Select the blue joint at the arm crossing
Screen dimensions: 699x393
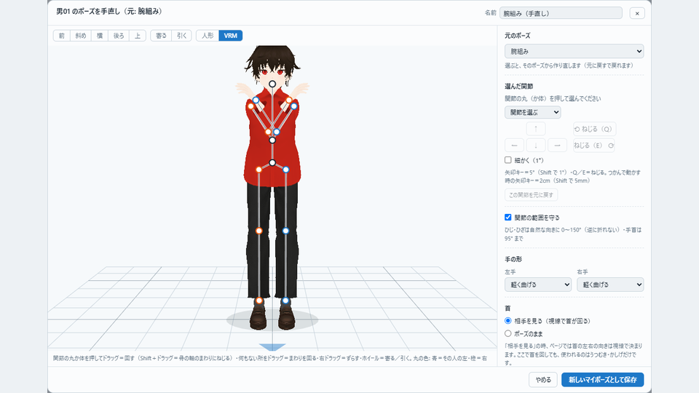[277, 132]
